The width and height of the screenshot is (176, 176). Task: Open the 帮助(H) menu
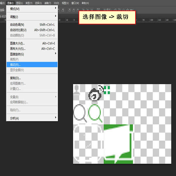coord(85,3)
